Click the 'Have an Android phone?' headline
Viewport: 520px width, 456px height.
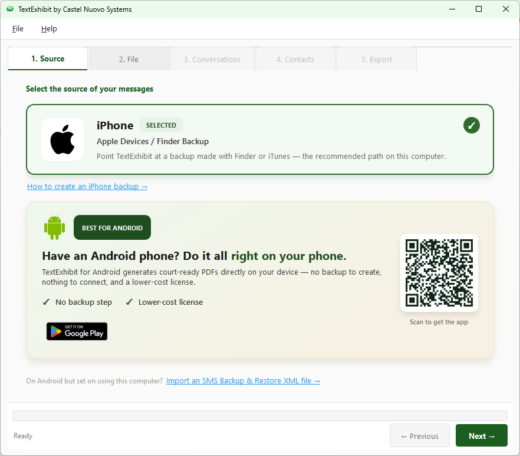click(x=194, y=256)
